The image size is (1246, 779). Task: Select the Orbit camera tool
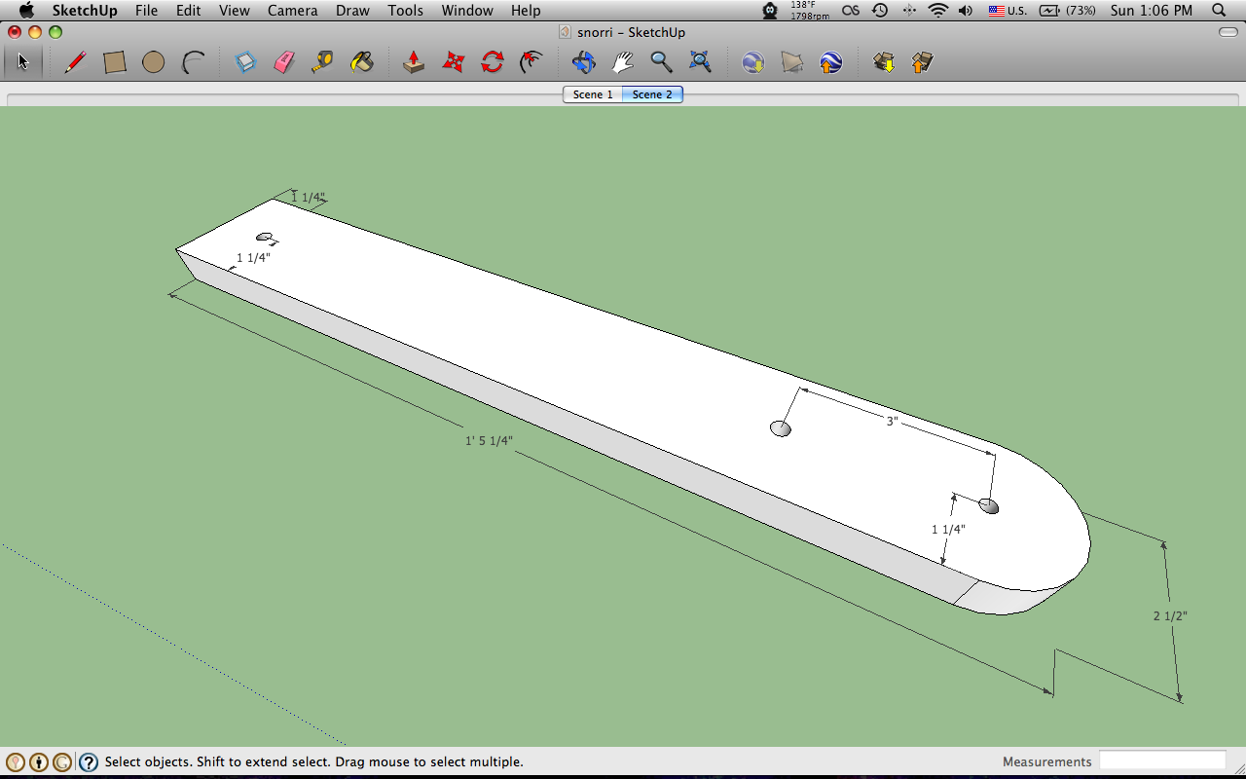coord(583,62)
